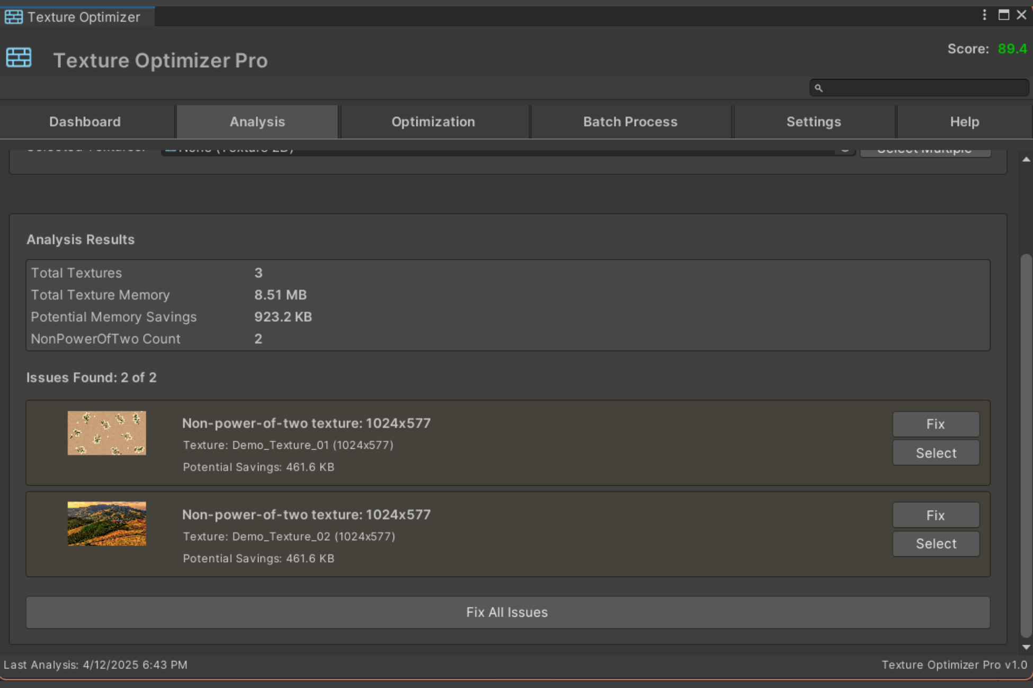This screenshot has height=688, width=1033.
Task: Click the Total Textures row label
Action: (x=76, y=273)
